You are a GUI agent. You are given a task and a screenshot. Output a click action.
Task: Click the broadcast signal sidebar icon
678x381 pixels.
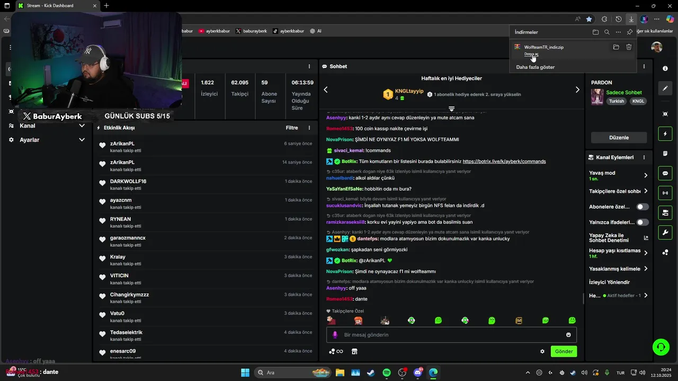[x=665, y=193]
